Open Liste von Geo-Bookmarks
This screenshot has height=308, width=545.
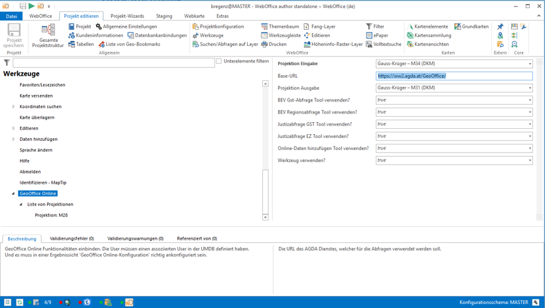click(x=129, y=44)
